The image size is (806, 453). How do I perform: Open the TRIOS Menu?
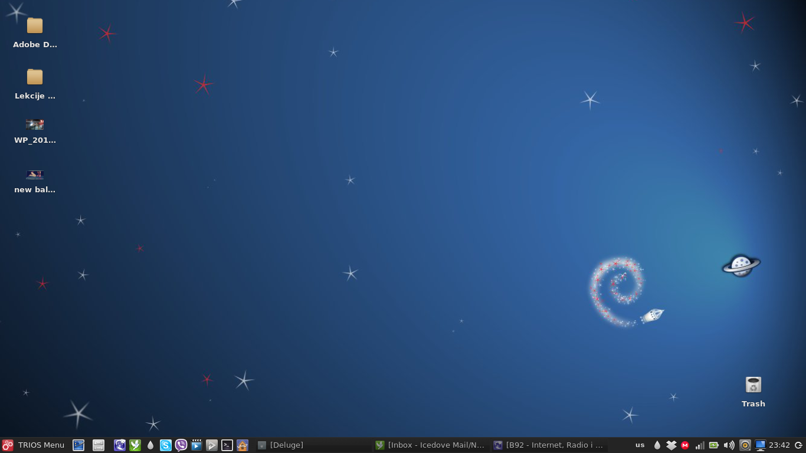point(33,445)
